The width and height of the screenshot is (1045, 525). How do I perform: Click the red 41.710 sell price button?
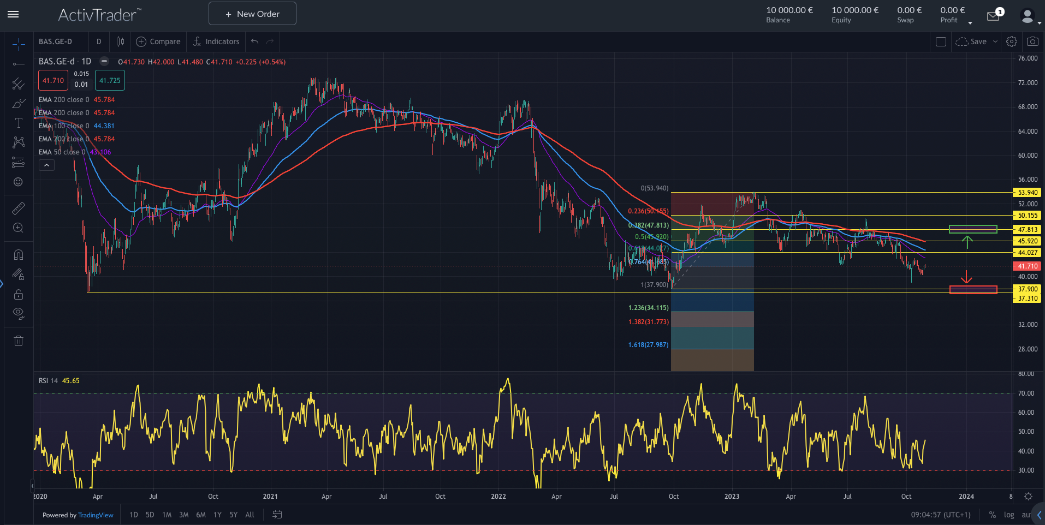click(x=53, y=81)
